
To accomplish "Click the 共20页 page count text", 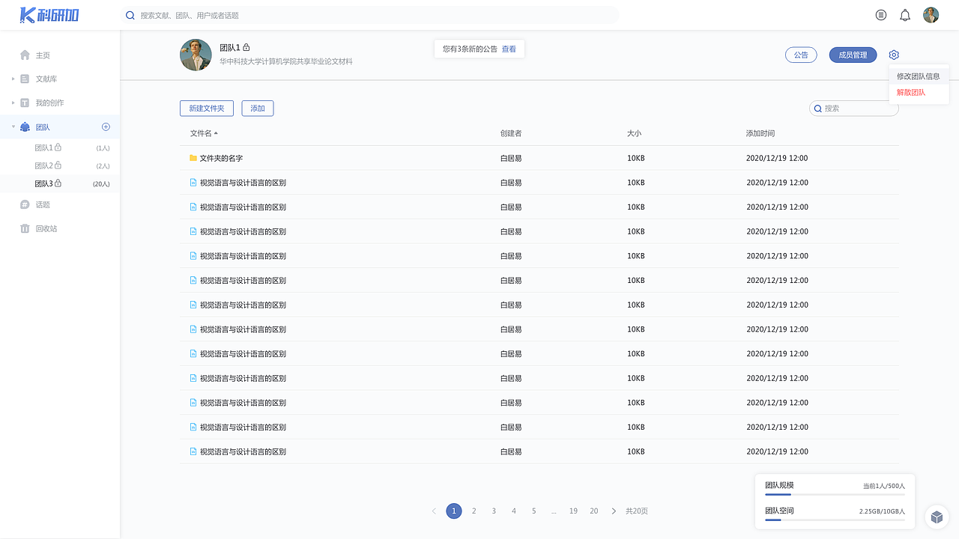I will click(x=637, y=511).
